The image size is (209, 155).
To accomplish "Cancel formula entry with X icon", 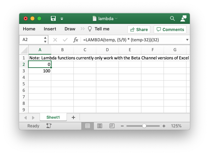I will pyautogui.click(x=55, y=40).
